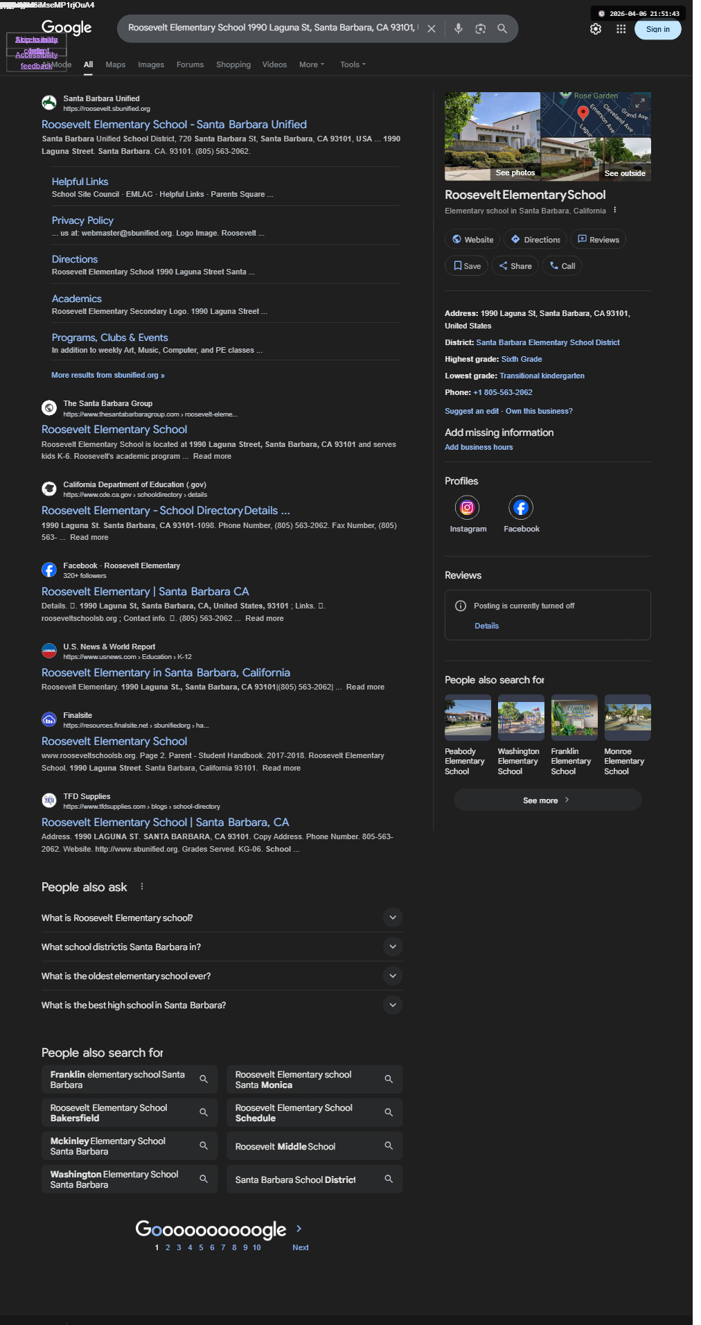The image size is (701, 1325).
Task: Open Roosevelt Elementary School - Santa Barbara Unified result
Action: tap(174, 125)
